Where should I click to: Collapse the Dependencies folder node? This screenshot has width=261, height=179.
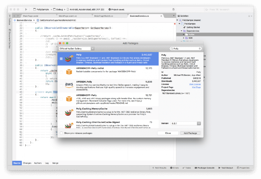tap(182, 31)
